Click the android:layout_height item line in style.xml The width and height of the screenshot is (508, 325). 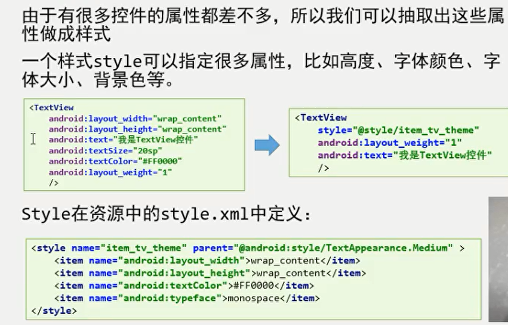[210, 274]
